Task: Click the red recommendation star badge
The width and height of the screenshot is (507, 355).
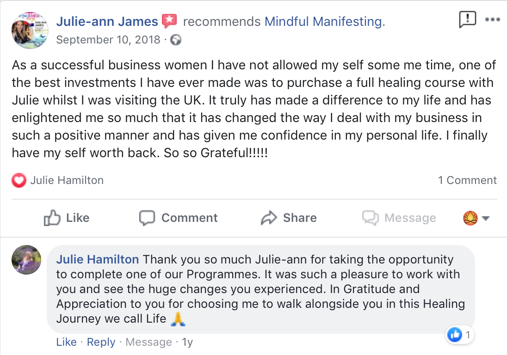Action: [x=169, y=21]
